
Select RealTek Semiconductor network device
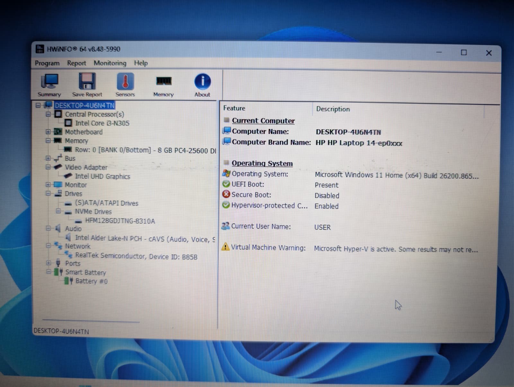click(x=136, y=256)
